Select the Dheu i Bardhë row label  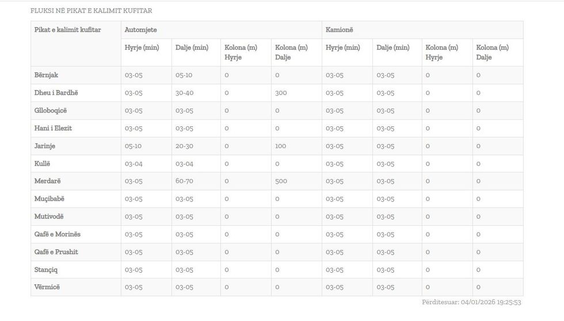coord(56,93)
